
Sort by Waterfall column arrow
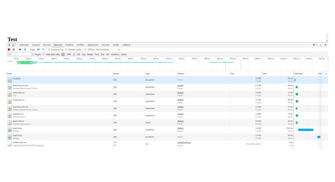point(326,74)
